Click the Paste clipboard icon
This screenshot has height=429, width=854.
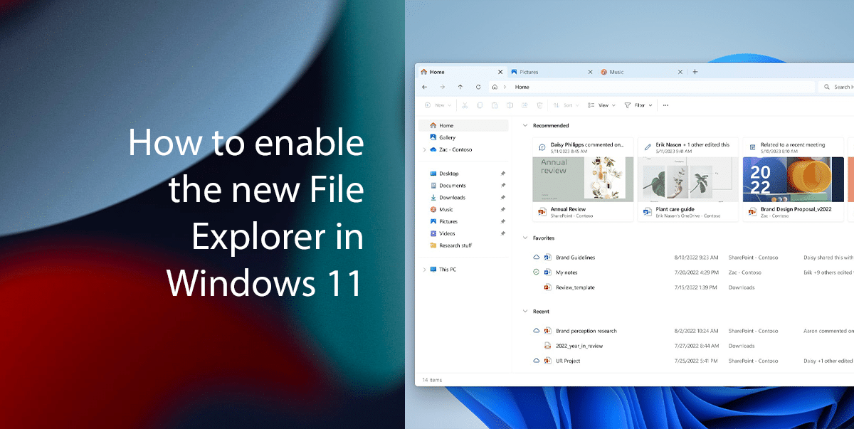[495, 105]
